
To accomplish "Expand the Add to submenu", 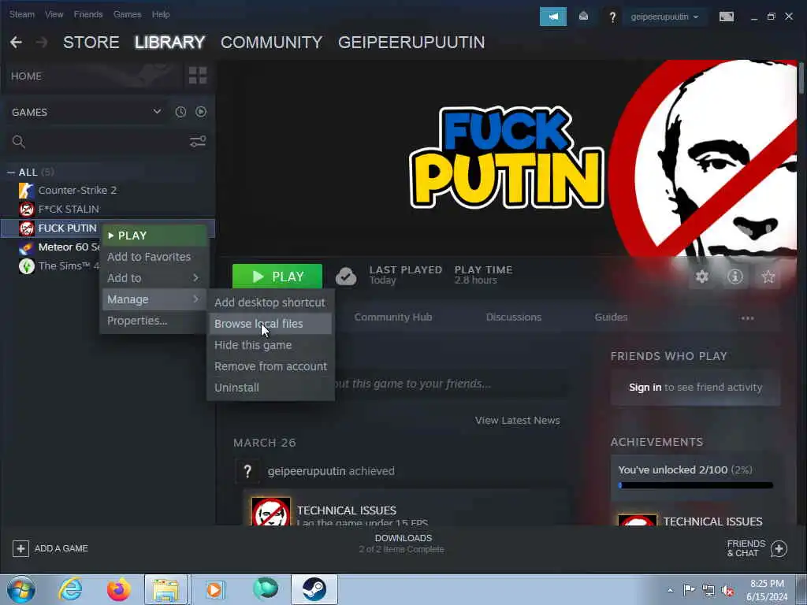I will click(154, 278).
